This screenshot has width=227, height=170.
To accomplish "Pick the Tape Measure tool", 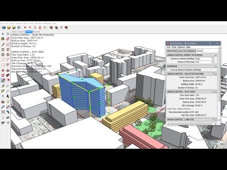I will tap(3, 86).
